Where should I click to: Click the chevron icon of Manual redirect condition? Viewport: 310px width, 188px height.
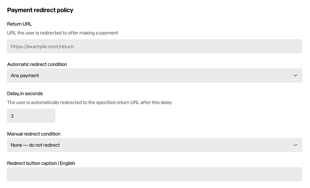click(295, 145)
